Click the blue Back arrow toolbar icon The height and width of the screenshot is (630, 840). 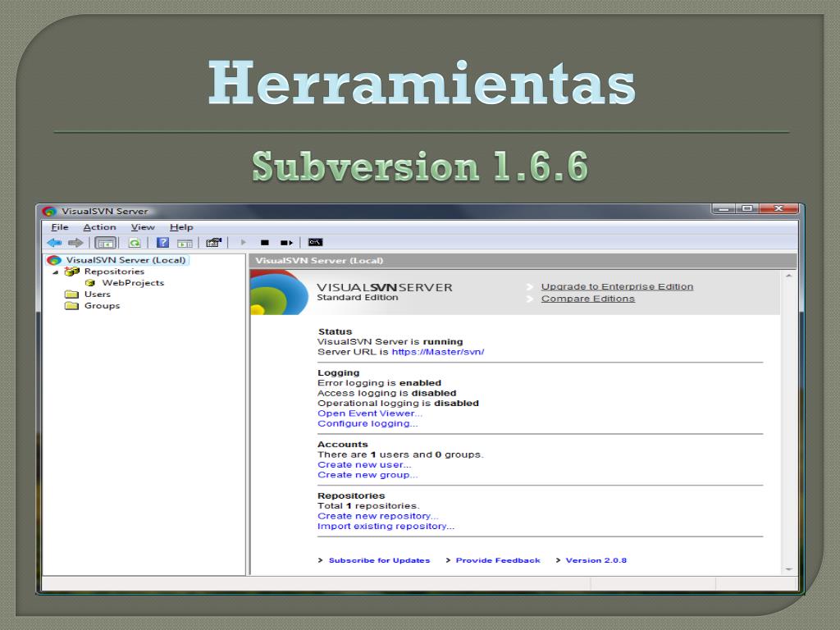coord(54,243)
